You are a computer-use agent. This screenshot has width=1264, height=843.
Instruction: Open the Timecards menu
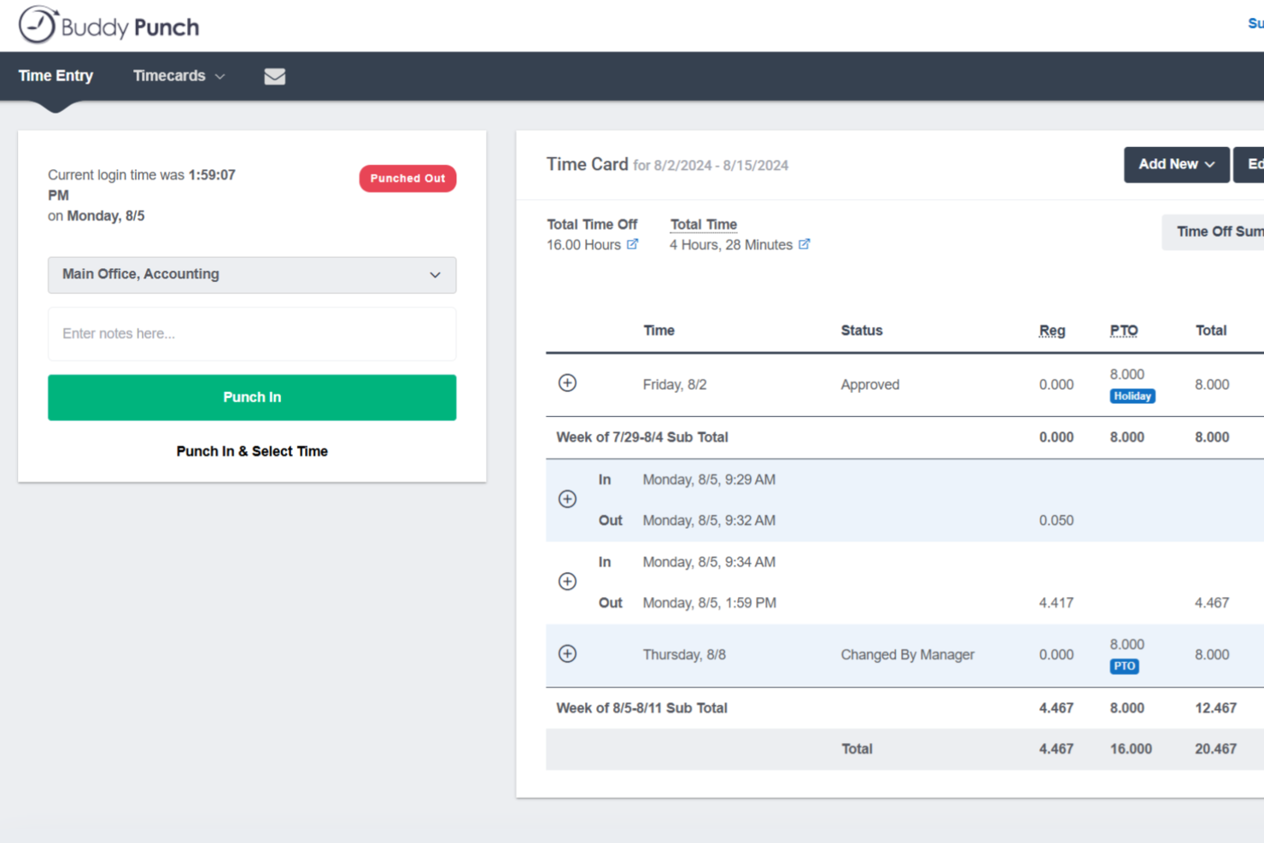pos(178,76)
